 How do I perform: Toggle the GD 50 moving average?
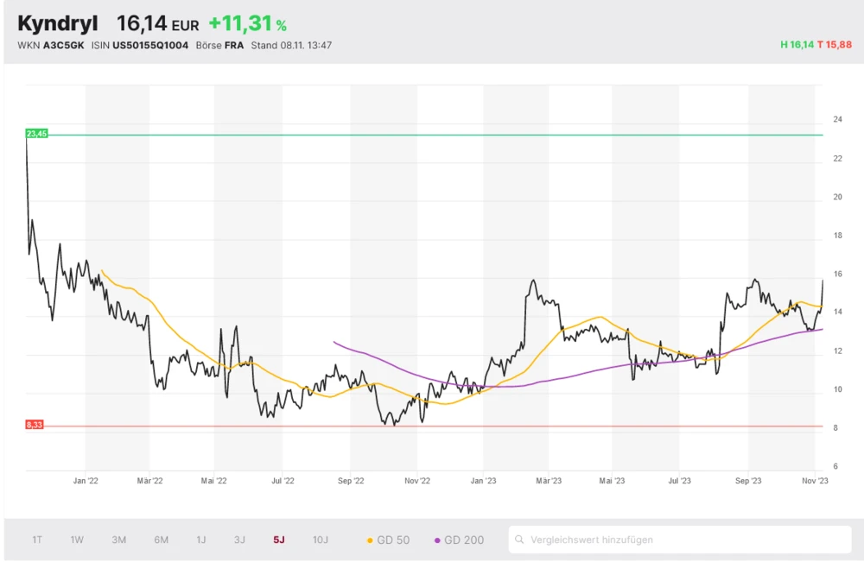point(389,540)
